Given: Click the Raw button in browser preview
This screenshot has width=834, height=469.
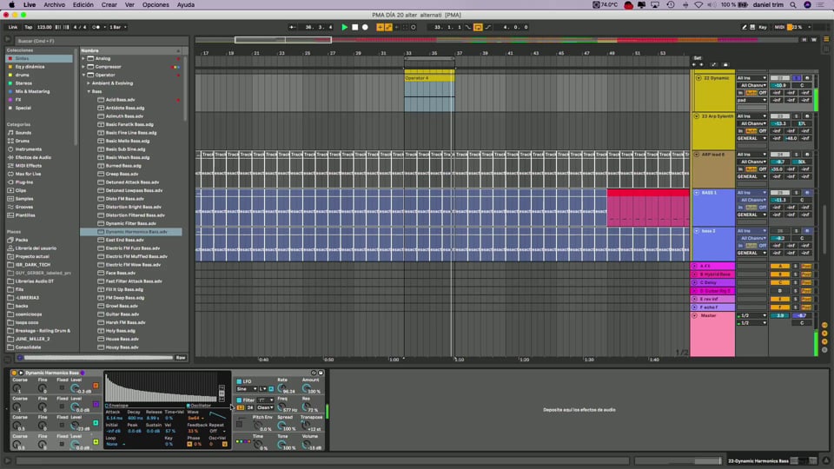Looking at the screenshot, I should tap(181, 358).
